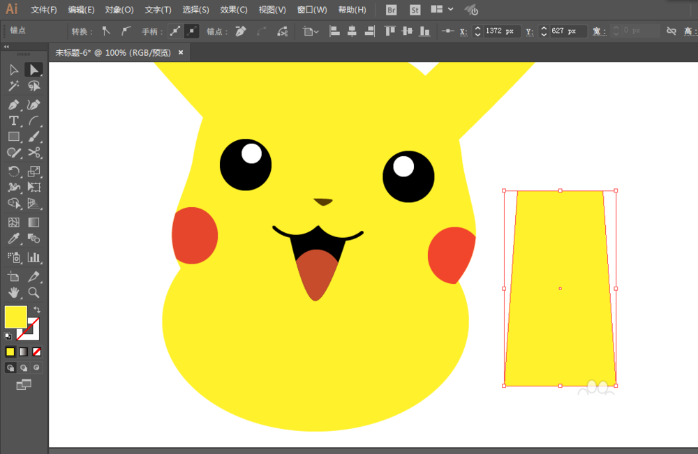The image size is (698, 454).
Task: Select the Type tool
Action: [x=14, y=121]
